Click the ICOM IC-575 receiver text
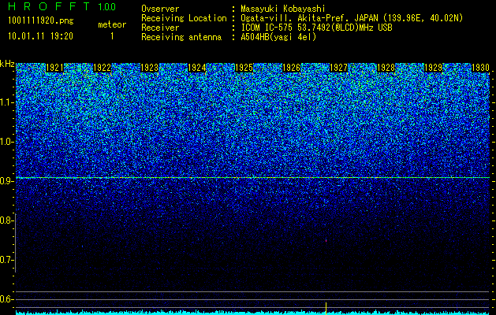 click(x=316, y=28)
